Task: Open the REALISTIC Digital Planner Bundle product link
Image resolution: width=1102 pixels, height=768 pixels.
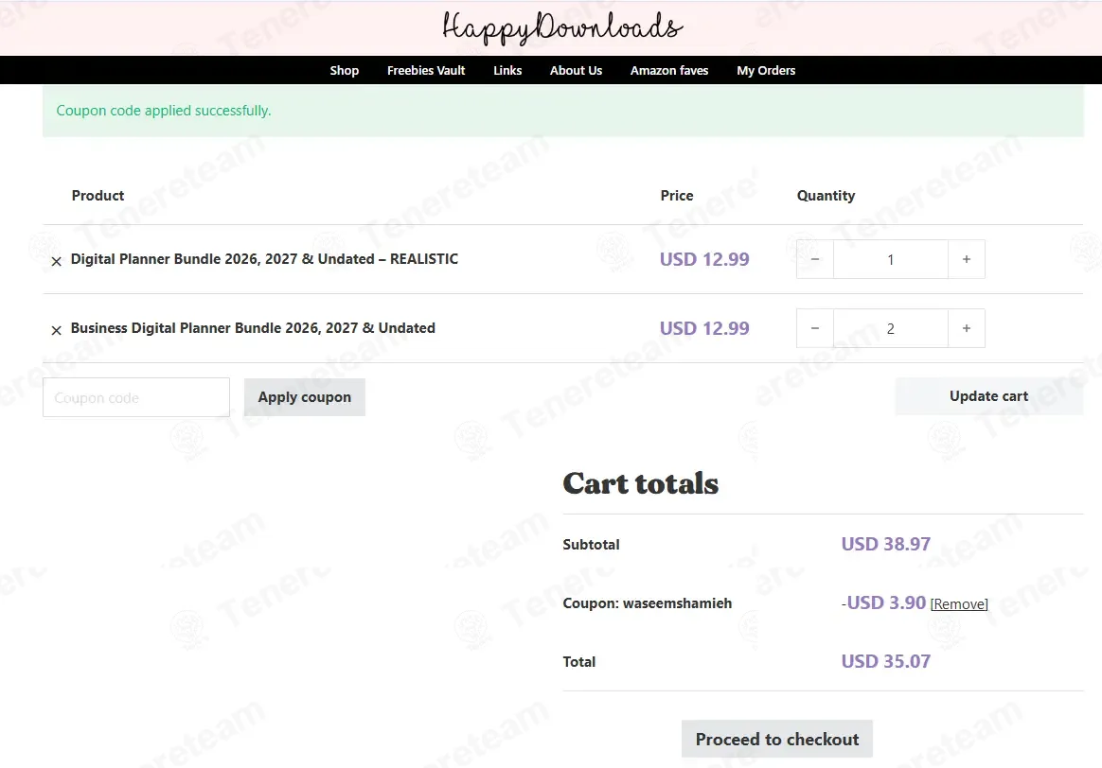Action: pos(264,259)
